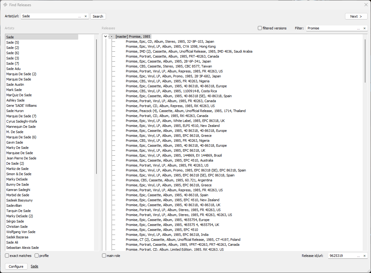
Task: Select artist Kamran Sadeghi
Action: (x=18, y=190)
